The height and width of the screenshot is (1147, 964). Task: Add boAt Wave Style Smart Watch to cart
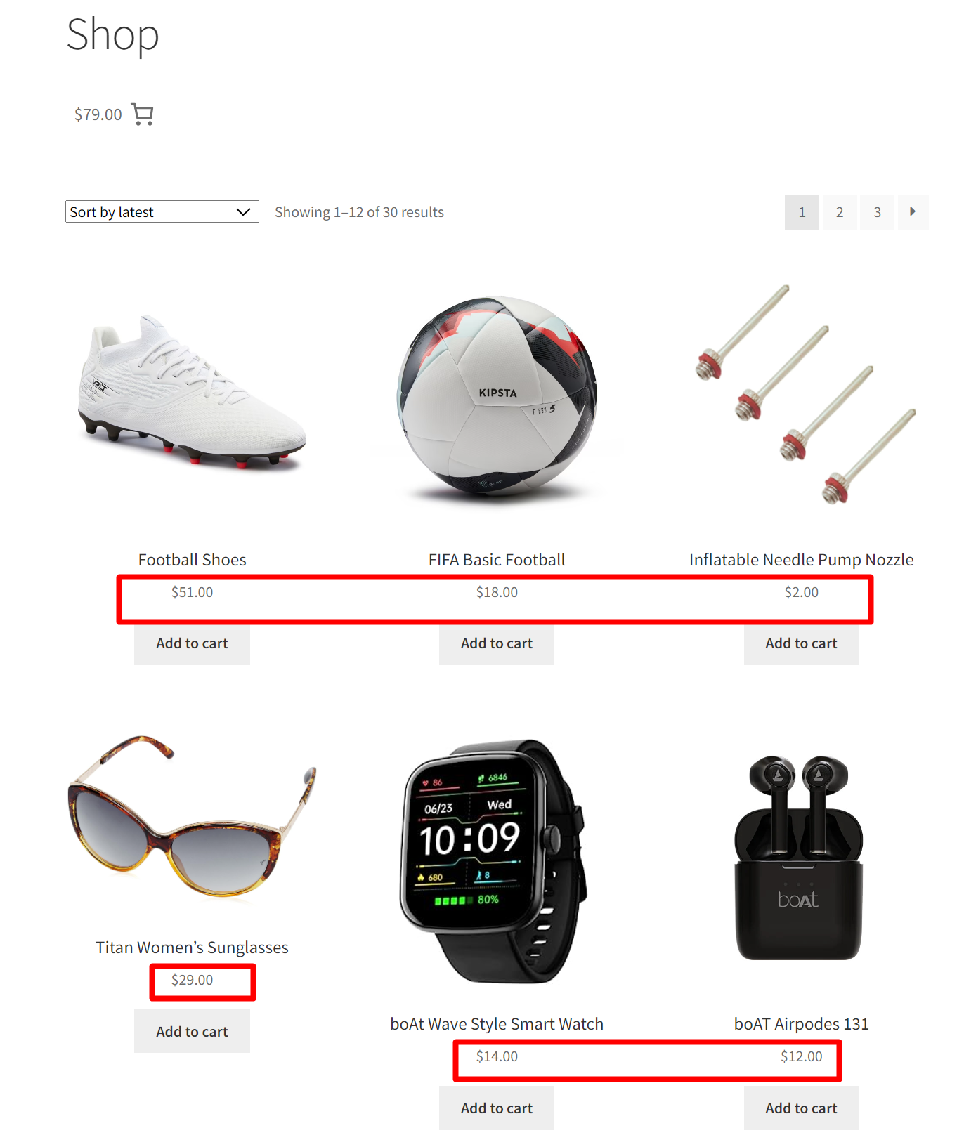(x=497, y=1108)
